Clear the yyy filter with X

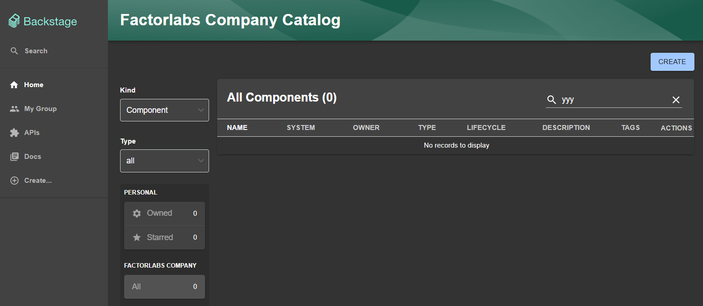[x=676, y=100]
